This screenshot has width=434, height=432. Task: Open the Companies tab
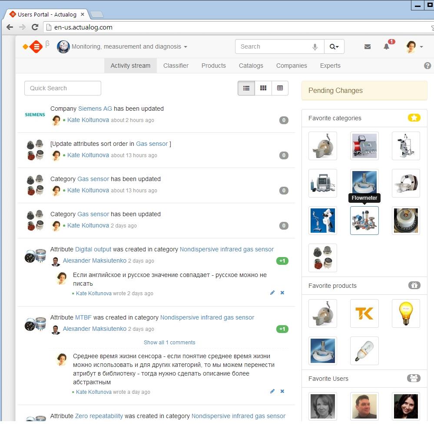point(292,66)
